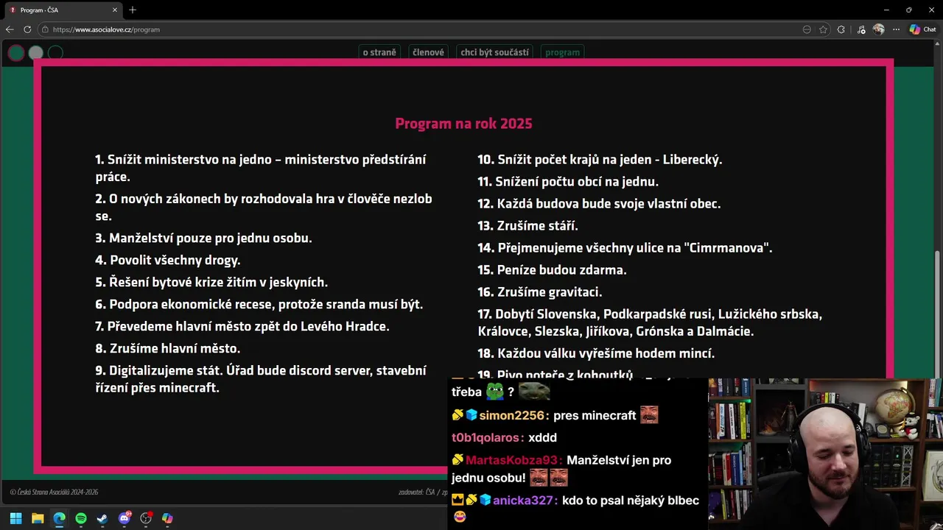Reload the page
Viewport: 943px width, 530px height.
[27, 29]
